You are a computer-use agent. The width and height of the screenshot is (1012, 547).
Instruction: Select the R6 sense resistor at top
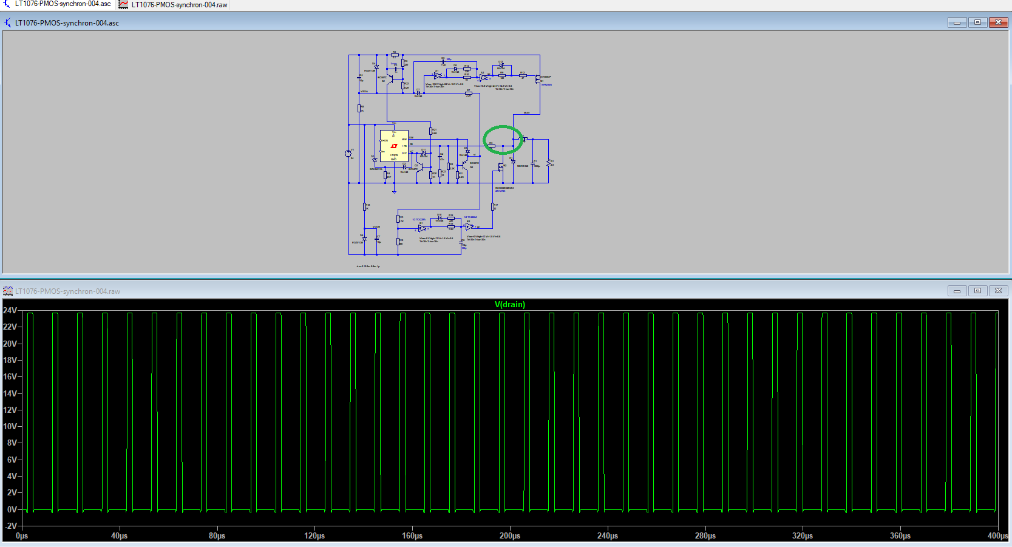(395, 55)
